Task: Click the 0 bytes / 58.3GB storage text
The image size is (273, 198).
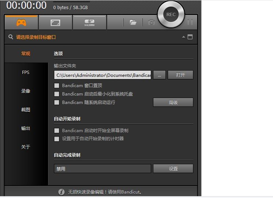Action: coord(70,7)
